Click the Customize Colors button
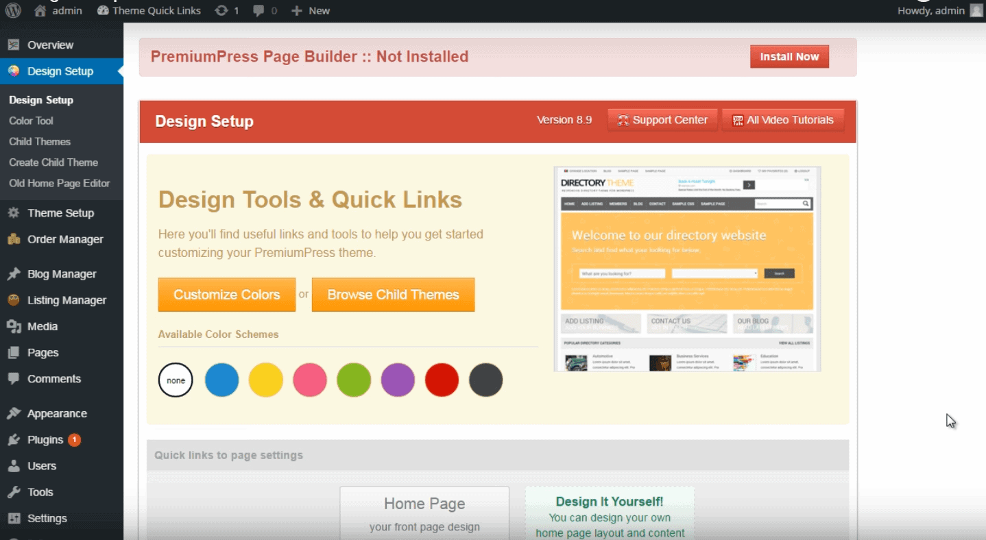986x540 pixels. pyautogui.click(x=227, y=295)
